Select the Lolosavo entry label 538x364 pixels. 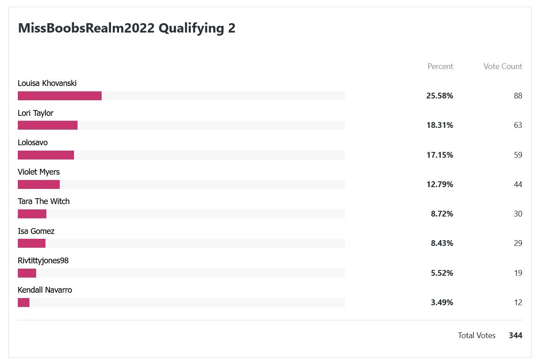[33, 143]
